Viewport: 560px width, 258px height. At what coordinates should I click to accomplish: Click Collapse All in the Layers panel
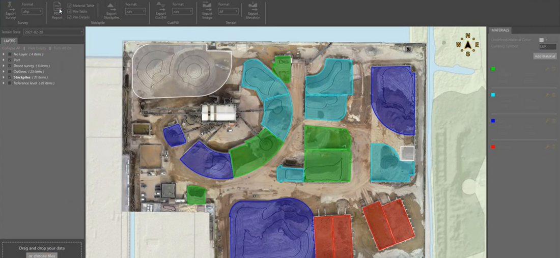tap(11, 48)
